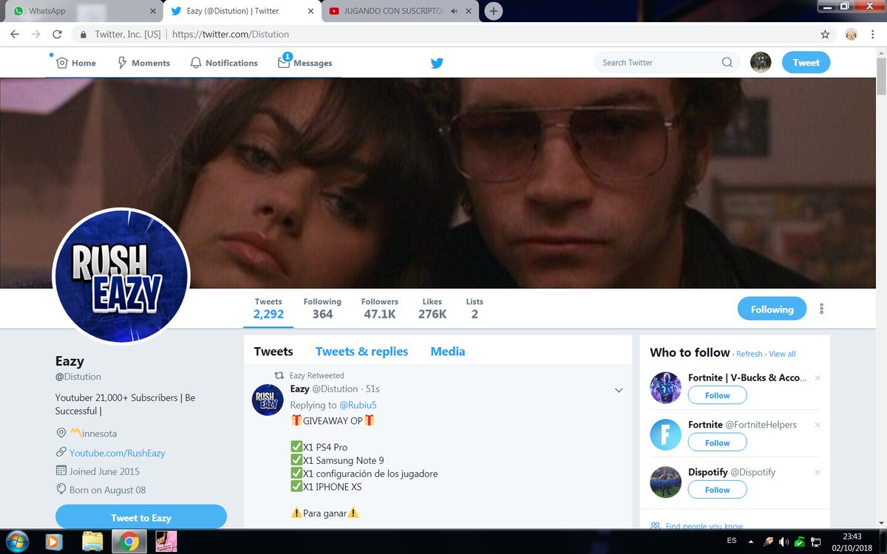Viewport: 887px width, 554px height.
Task: Open Fortnite V-Bucks account avatar
Action: [x=665, y=387]
